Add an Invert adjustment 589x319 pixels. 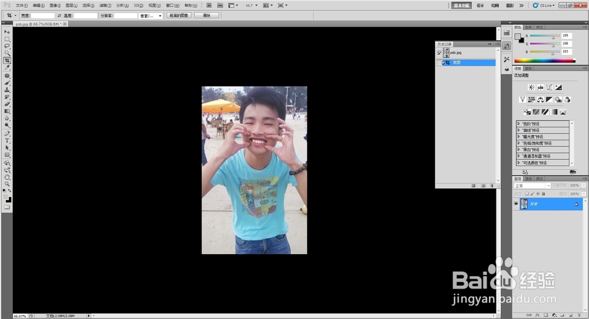[x=527, y=112]
